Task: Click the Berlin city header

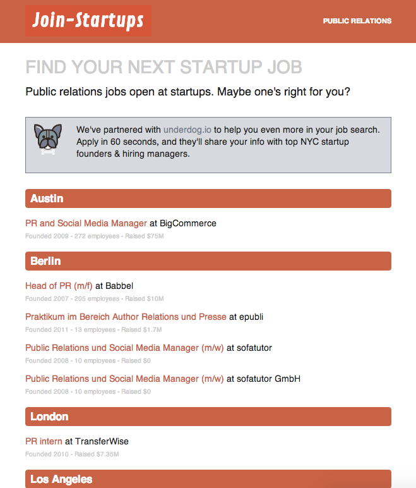Action: click(x=208, y=261)
